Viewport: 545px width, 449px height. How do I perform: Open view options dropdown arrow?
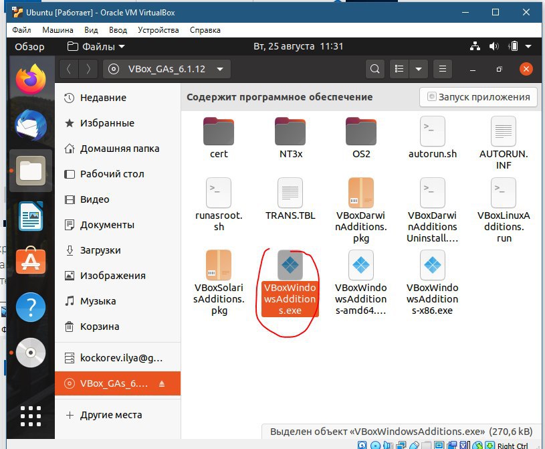tap(419, 69)
